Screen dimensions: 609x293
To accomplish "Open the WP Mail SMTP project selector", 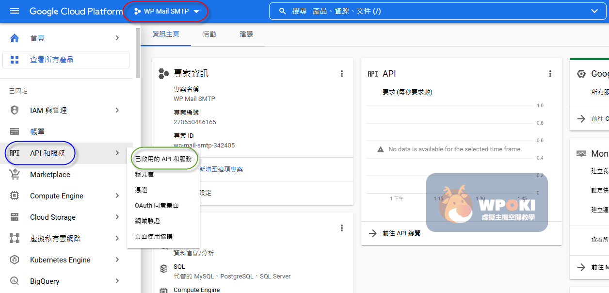I will [166, 12].
